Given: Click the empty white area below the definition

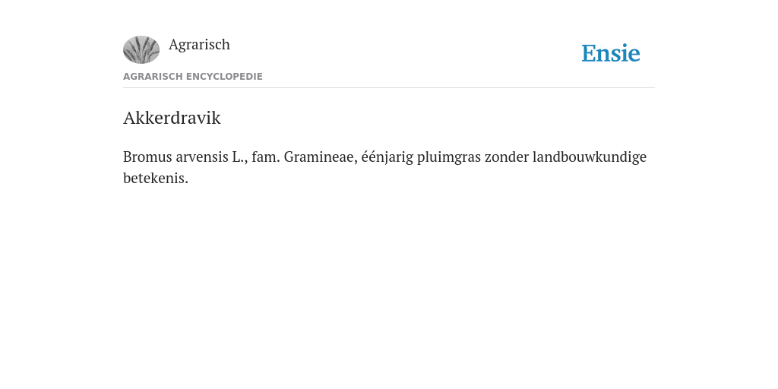Looking at the screenshot, I should (x=389, y=278).
